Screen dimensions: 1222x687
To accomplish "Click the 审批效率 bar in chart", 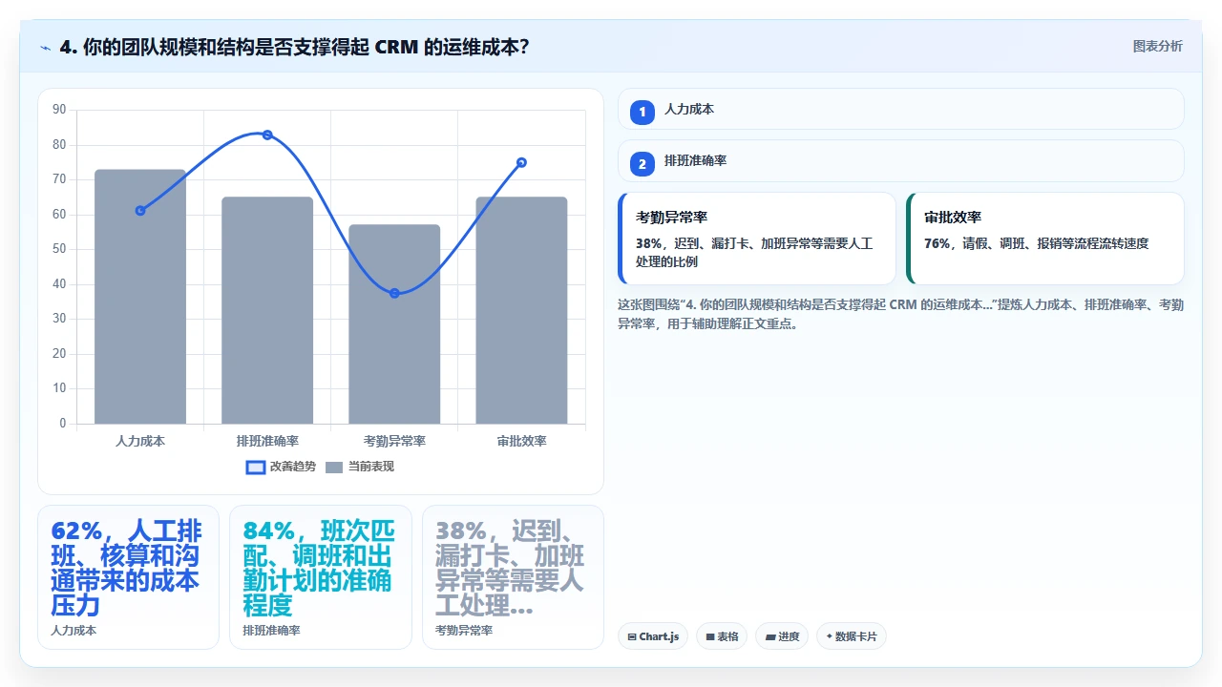I will click(x=521, y=310).
